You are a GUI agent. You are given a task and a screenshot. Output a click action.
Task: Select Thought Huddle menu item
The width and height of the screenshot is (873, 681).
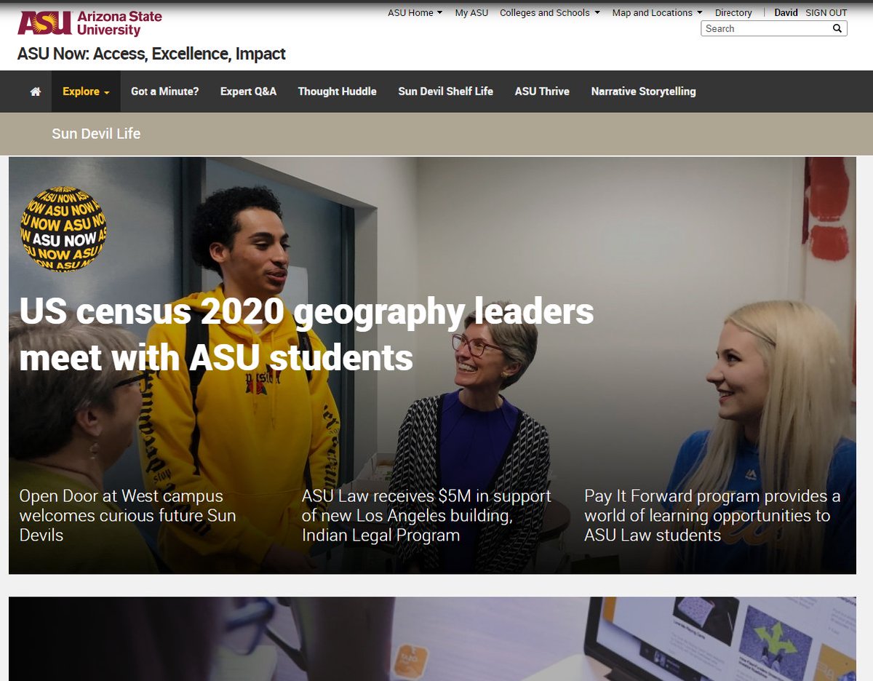[x=337, y=92]
